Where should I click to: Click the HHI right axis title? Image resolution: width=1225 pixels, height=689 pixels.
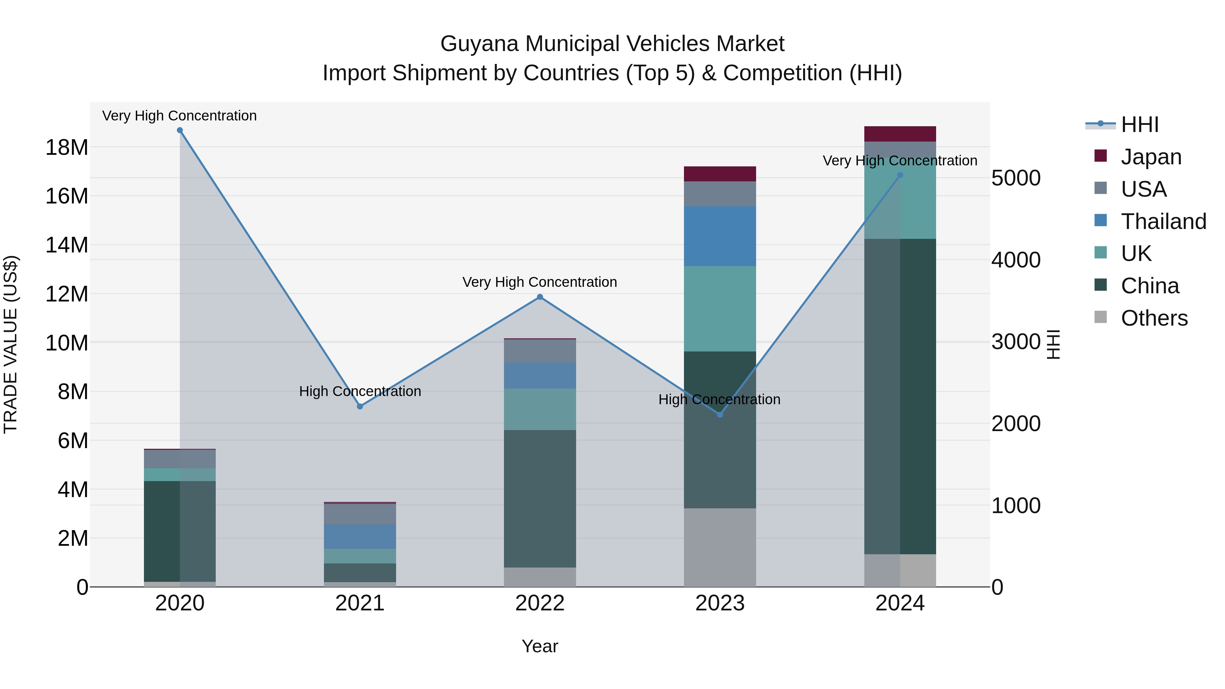click(1054, 344)
